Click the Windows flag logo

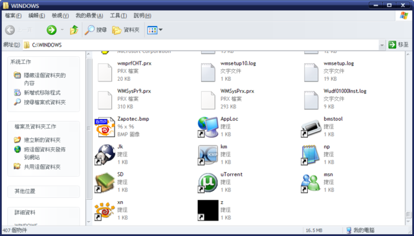[x=404, y=16]
